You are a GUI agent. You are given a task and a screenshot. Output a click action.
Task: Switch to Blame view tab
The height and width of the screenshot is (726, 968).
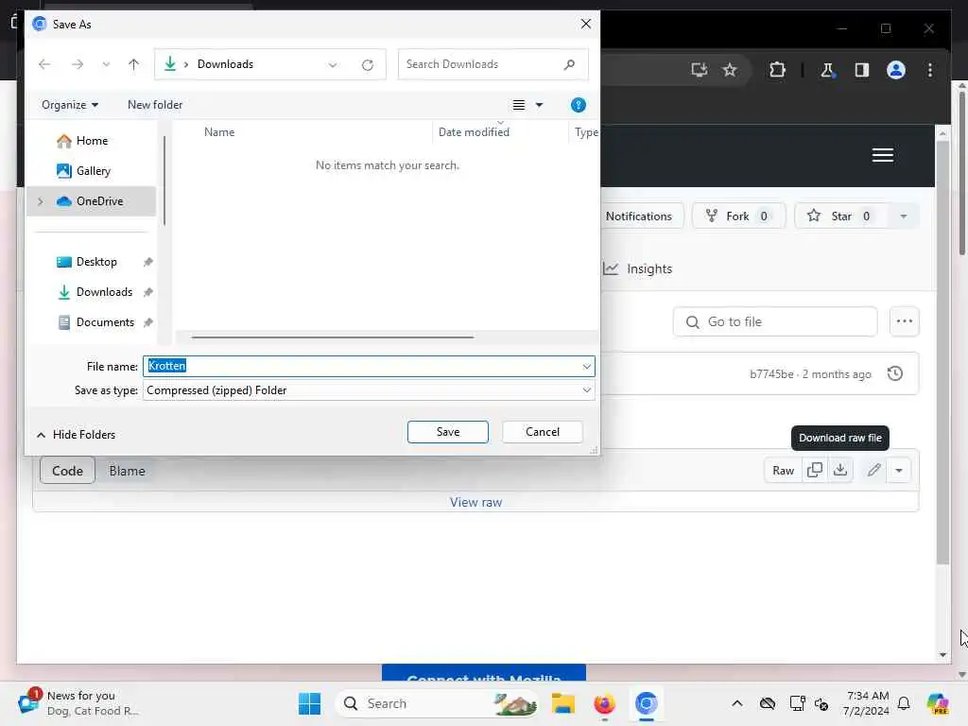point(127,471)
